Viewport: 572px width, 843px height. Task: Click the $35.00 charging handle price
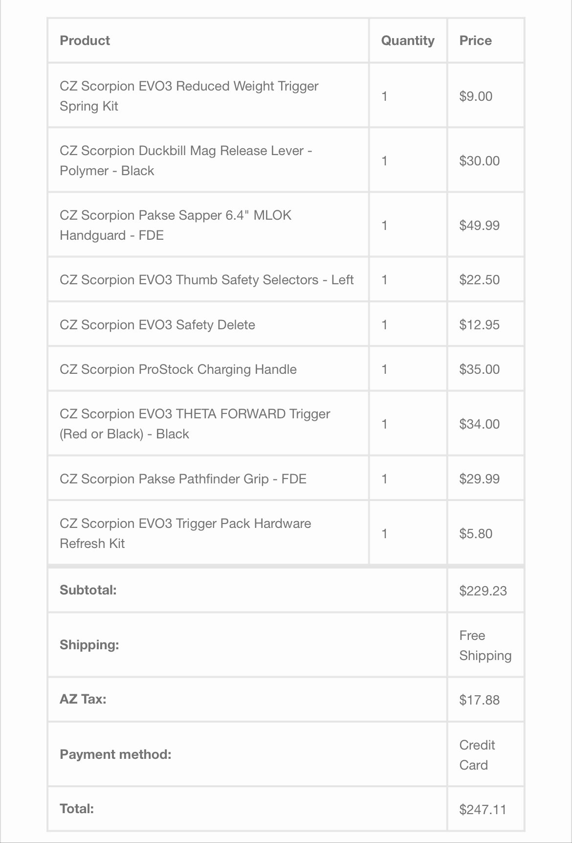pyautogui.click(x=479, y=369)
